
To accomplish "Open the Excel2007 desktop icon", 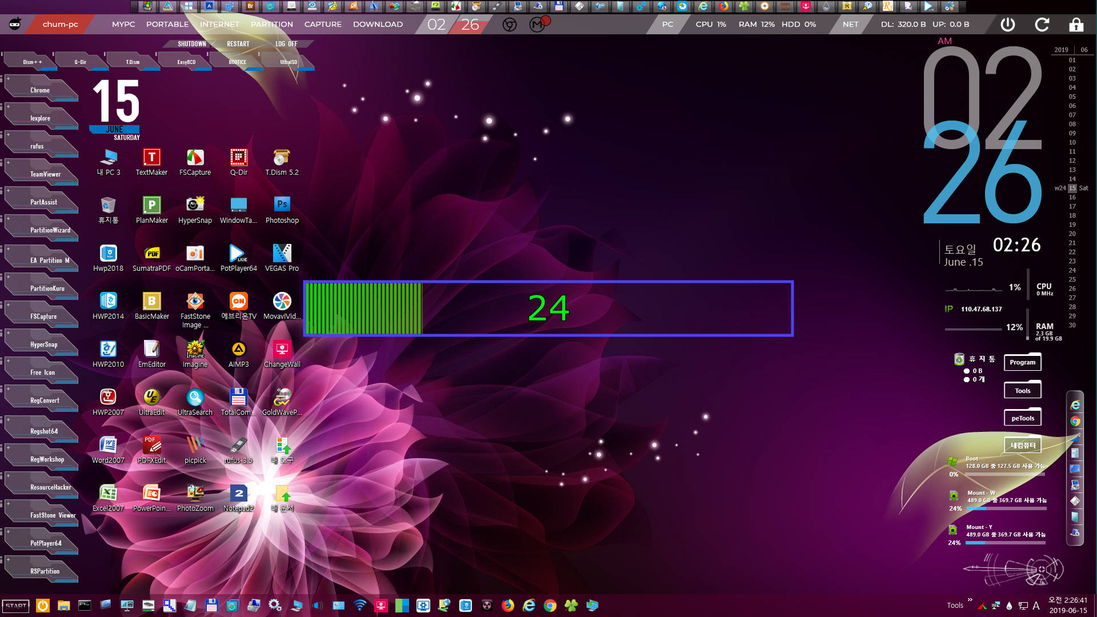I will click(x=108, y=498).
